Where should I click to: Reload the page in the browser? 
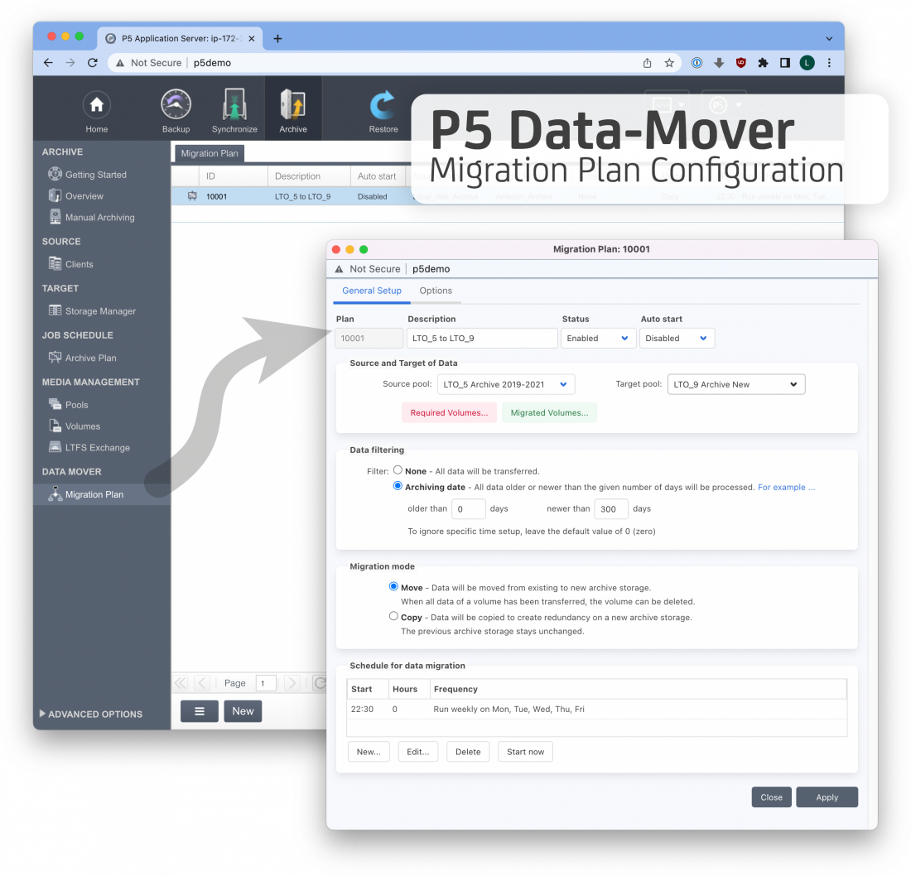(x=93, y=63)
